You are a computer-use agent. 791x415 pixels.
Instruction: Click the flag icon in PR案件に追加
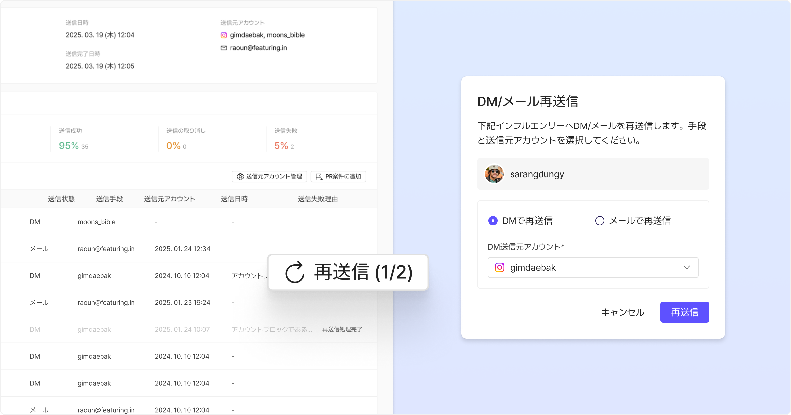319,177
